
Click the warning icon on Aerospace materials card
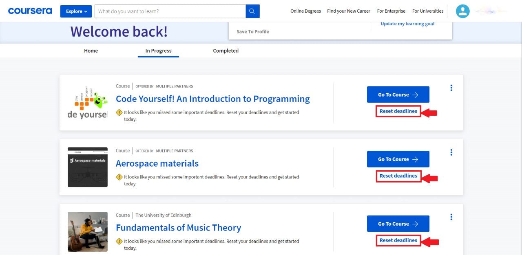click(119, 176)
